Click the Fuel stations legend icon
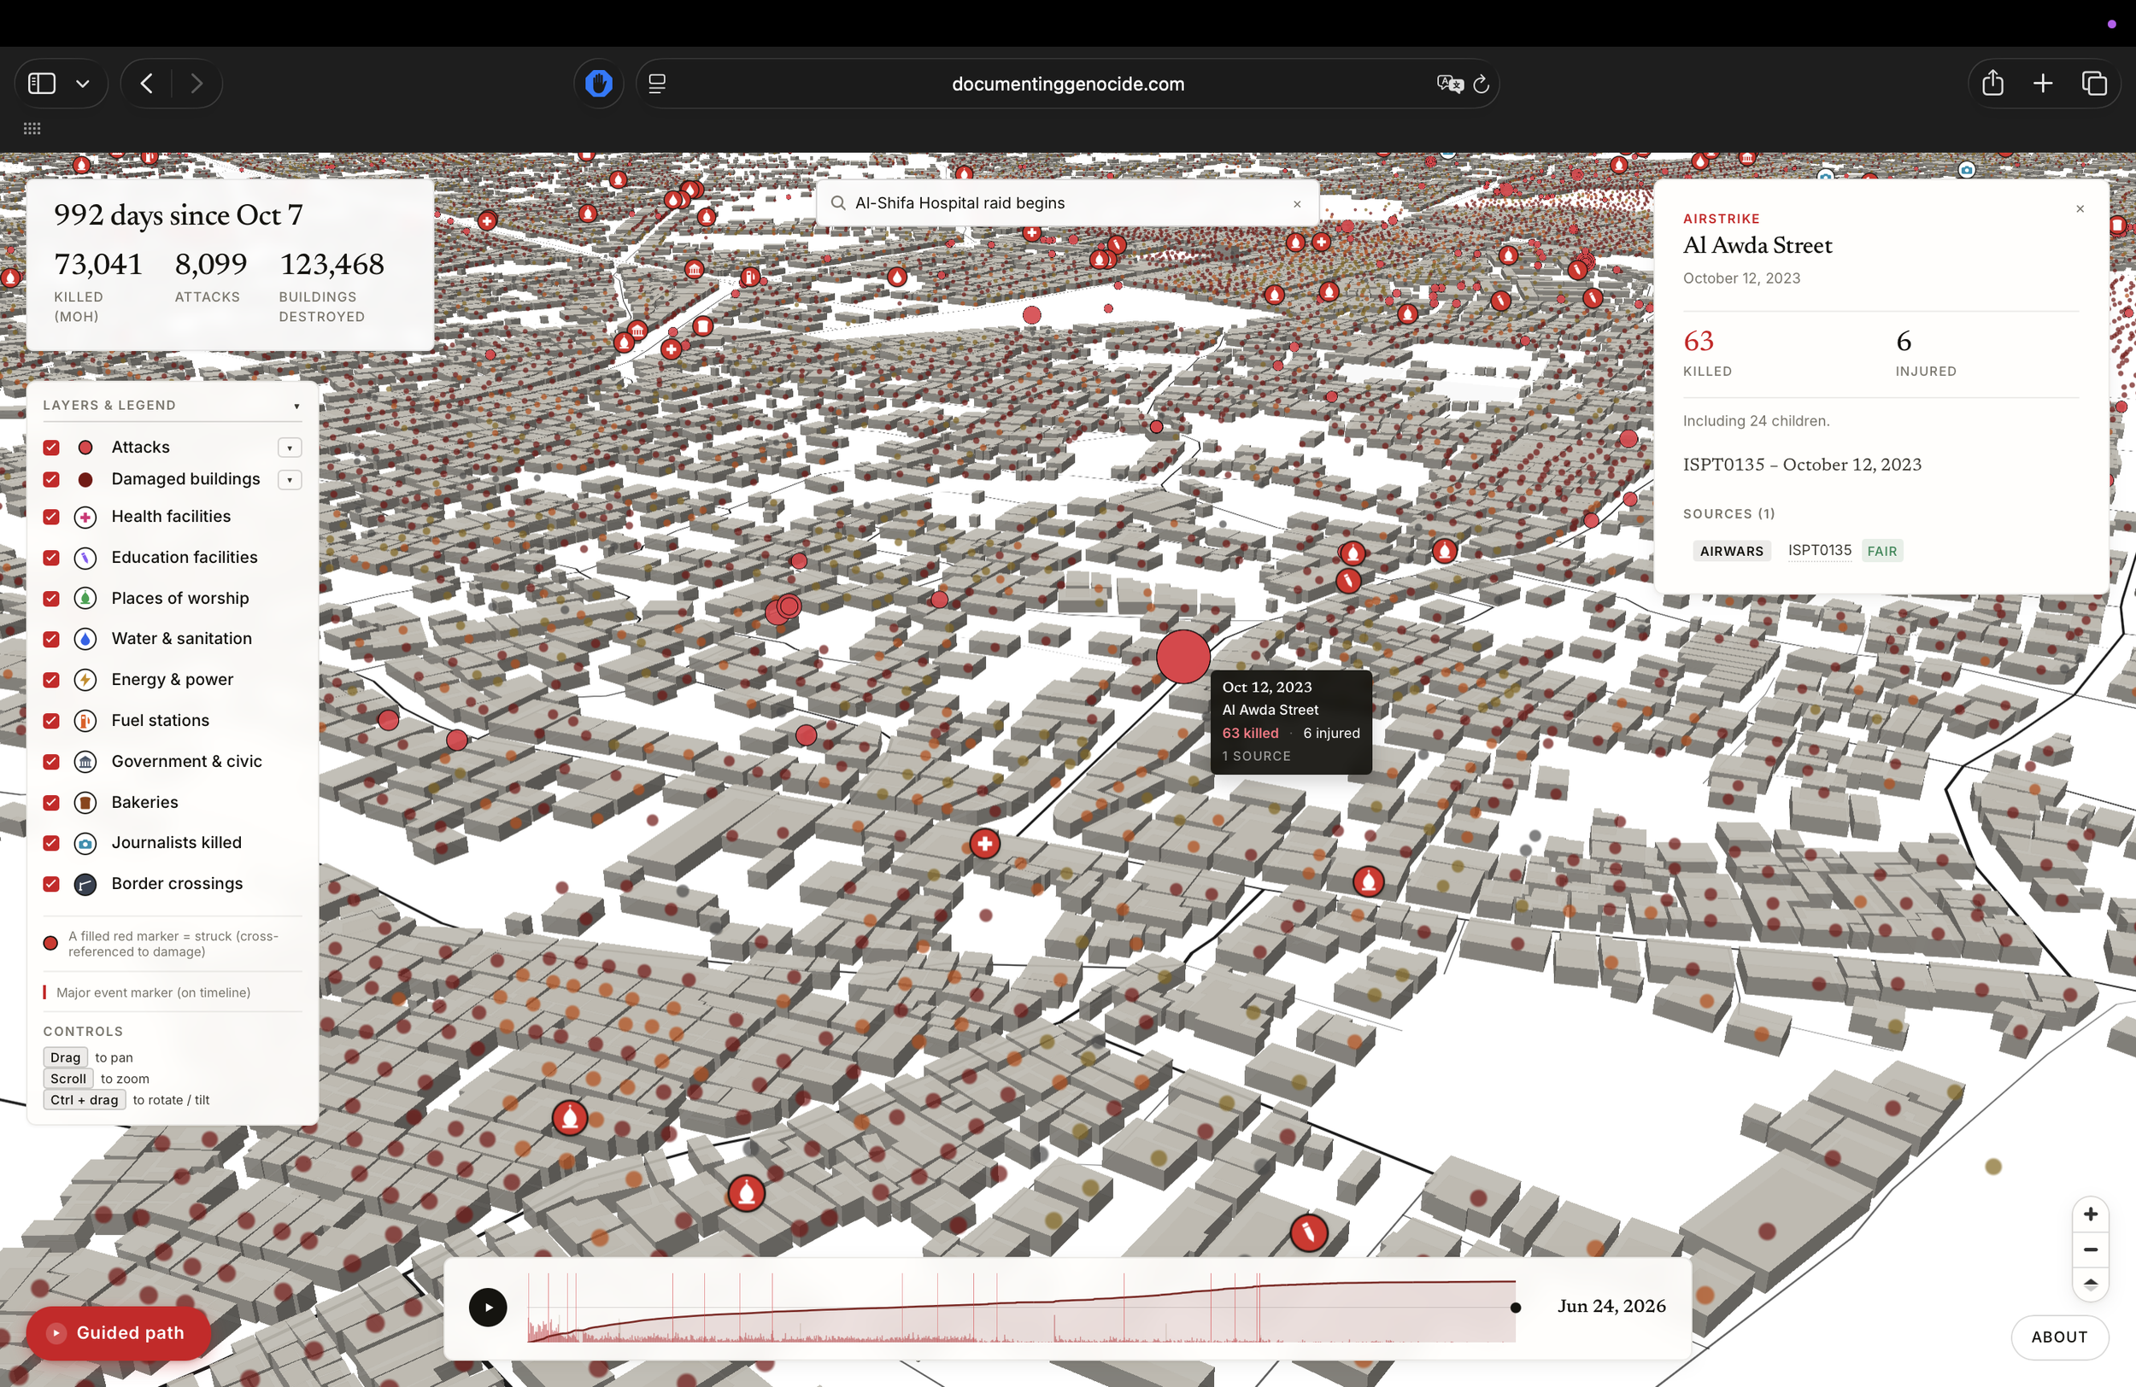 pyautogui.click(x=85, y=721)
